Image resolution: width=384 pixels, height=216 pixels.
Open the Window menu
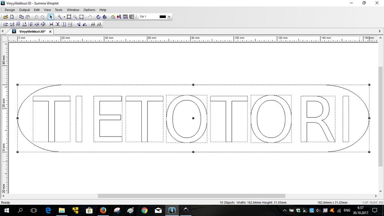pos(73,10)
